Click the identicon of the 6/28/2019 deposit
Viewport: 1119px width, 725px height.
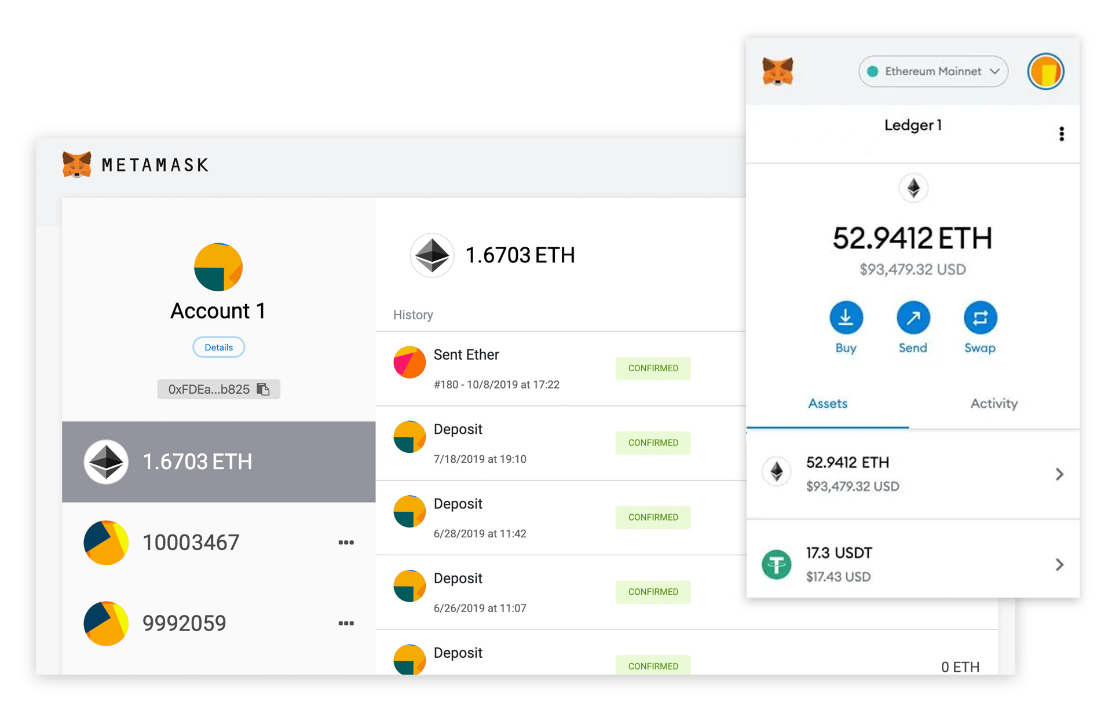point(409,511)
